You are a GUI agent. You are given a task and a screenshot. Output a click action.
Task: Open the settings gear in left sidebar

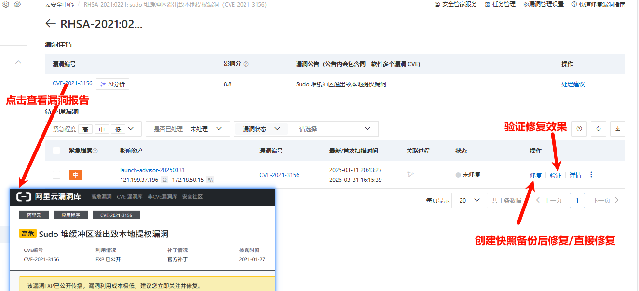6,4
